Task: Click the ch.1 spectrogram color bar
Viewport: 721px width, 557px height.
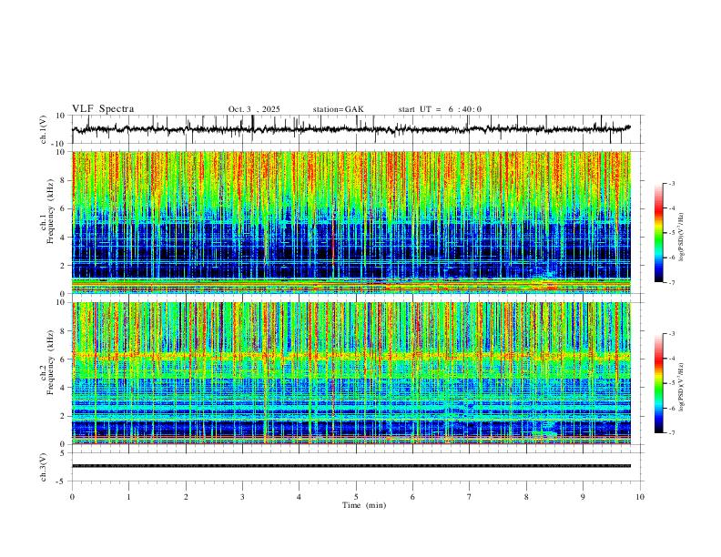Action: [658, 233]
